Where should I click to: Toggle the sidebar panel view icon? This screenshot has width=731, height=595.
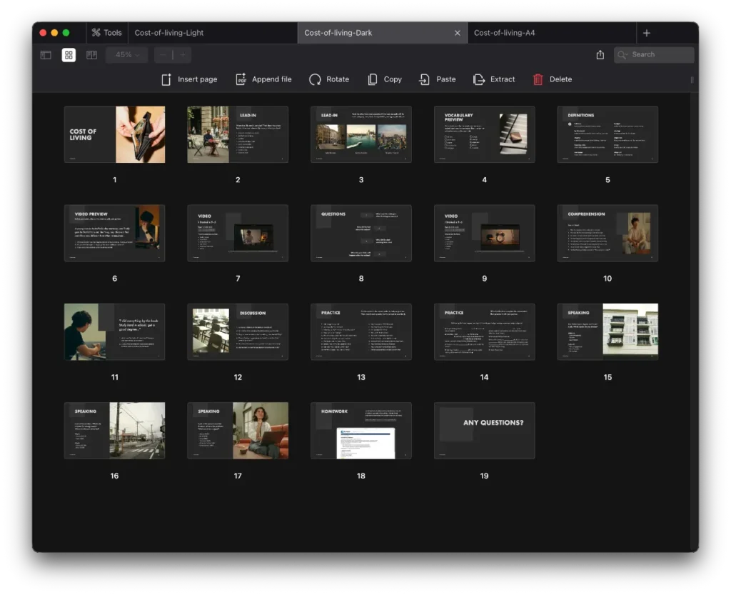[x=46, y=55]
